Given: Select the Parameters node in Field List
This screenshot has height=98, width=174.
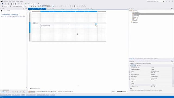Looking at the screenshot, I should 135,22.
